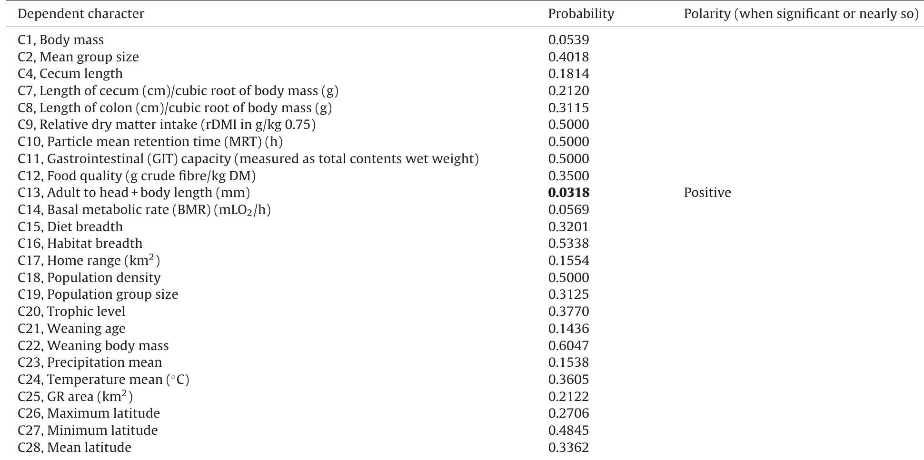Image resolution: width=924 pixels, height=460 pixels.
Task: Select the "C1, Body mass" row label
Action: tap(60, 40)
